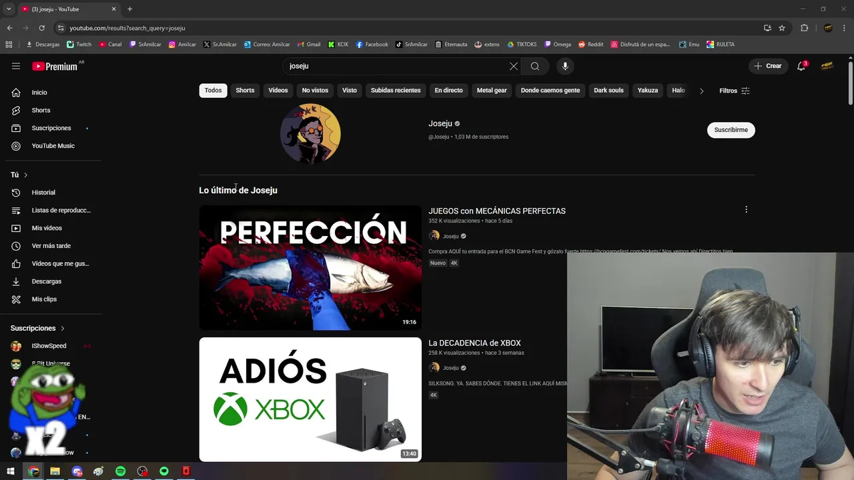Open the KCIK bookmark
The width and height of the screenshot is (854, 480).
tap(338, 45)
